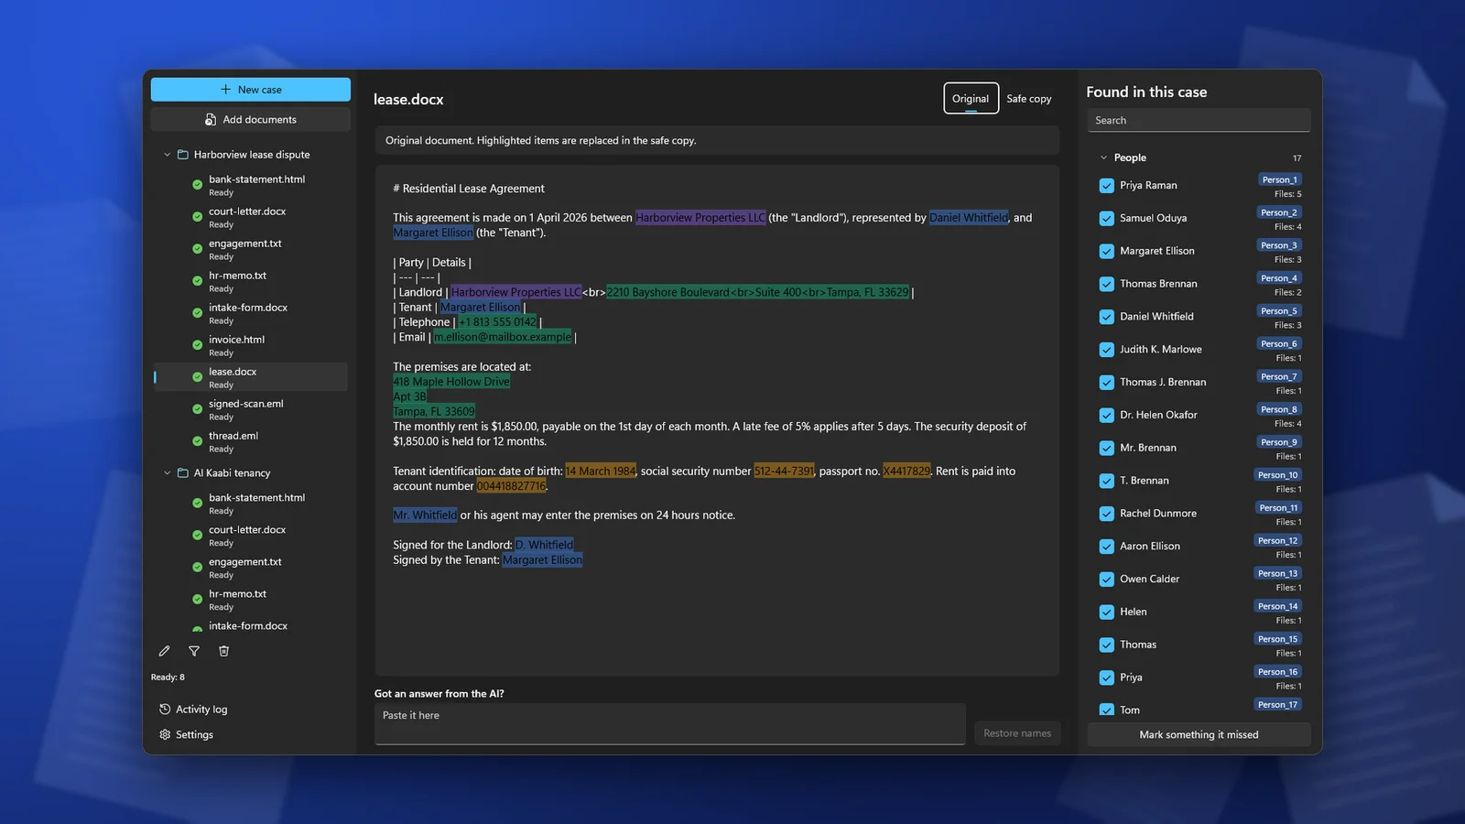Click Restore names button
This screenshot has height=824, width=1465.
click(1017, 733)
